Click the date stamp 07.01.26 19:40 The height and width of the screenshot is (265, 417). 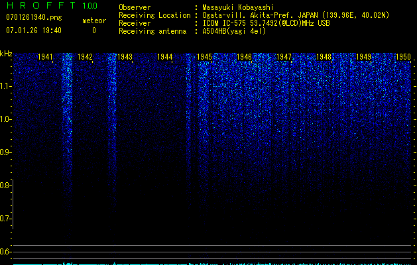34,30
